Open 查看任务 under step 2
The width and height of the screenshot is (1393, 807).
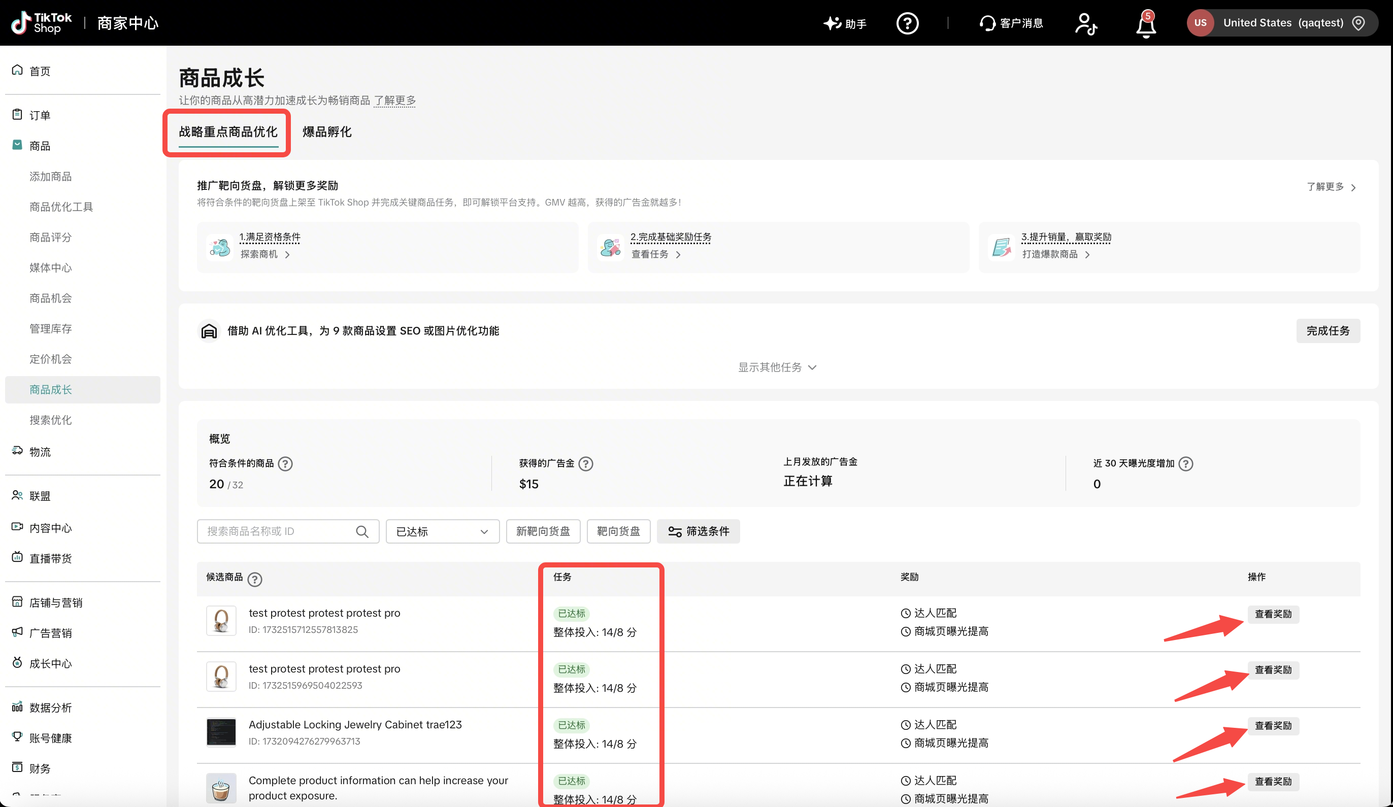coord(656,254)
